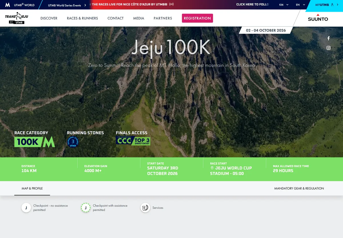Click the 02 - 04 October 2026 date label

coord(266,30)
